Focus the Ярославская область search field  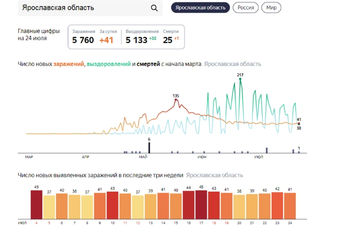(90, 8)
